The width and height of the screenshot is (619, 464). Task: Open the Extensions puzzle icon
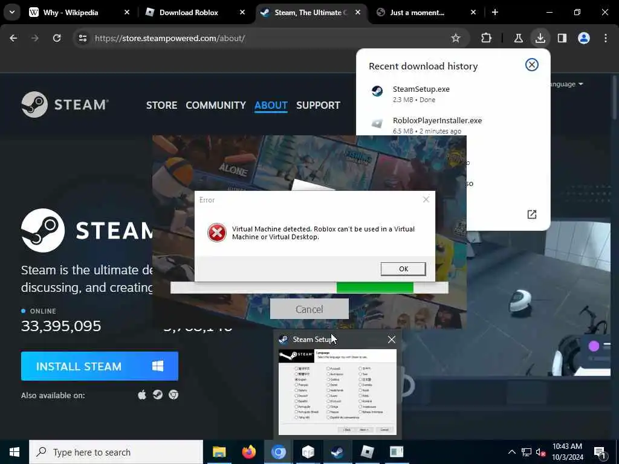coord(487,38)
